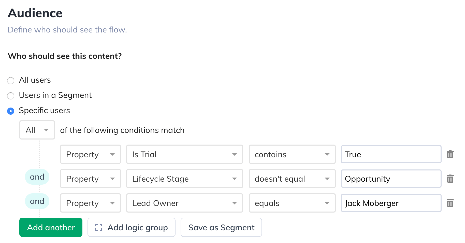Delete the Lead Owner condition row
465x243 pixels.
tap(450, 203)
